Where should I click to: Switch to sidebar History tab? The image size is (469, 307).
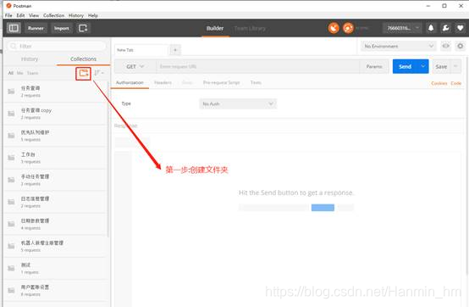pos(30,59)
